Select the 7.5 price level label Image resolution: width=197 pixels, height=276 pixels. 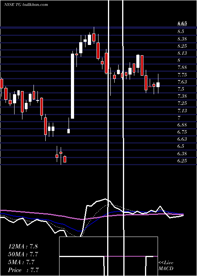coord(180,89)
